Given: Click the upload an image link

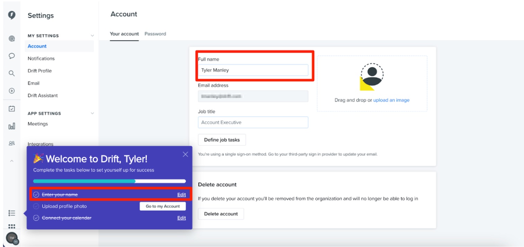Looking at the screenshot, I should coord(391,100).
